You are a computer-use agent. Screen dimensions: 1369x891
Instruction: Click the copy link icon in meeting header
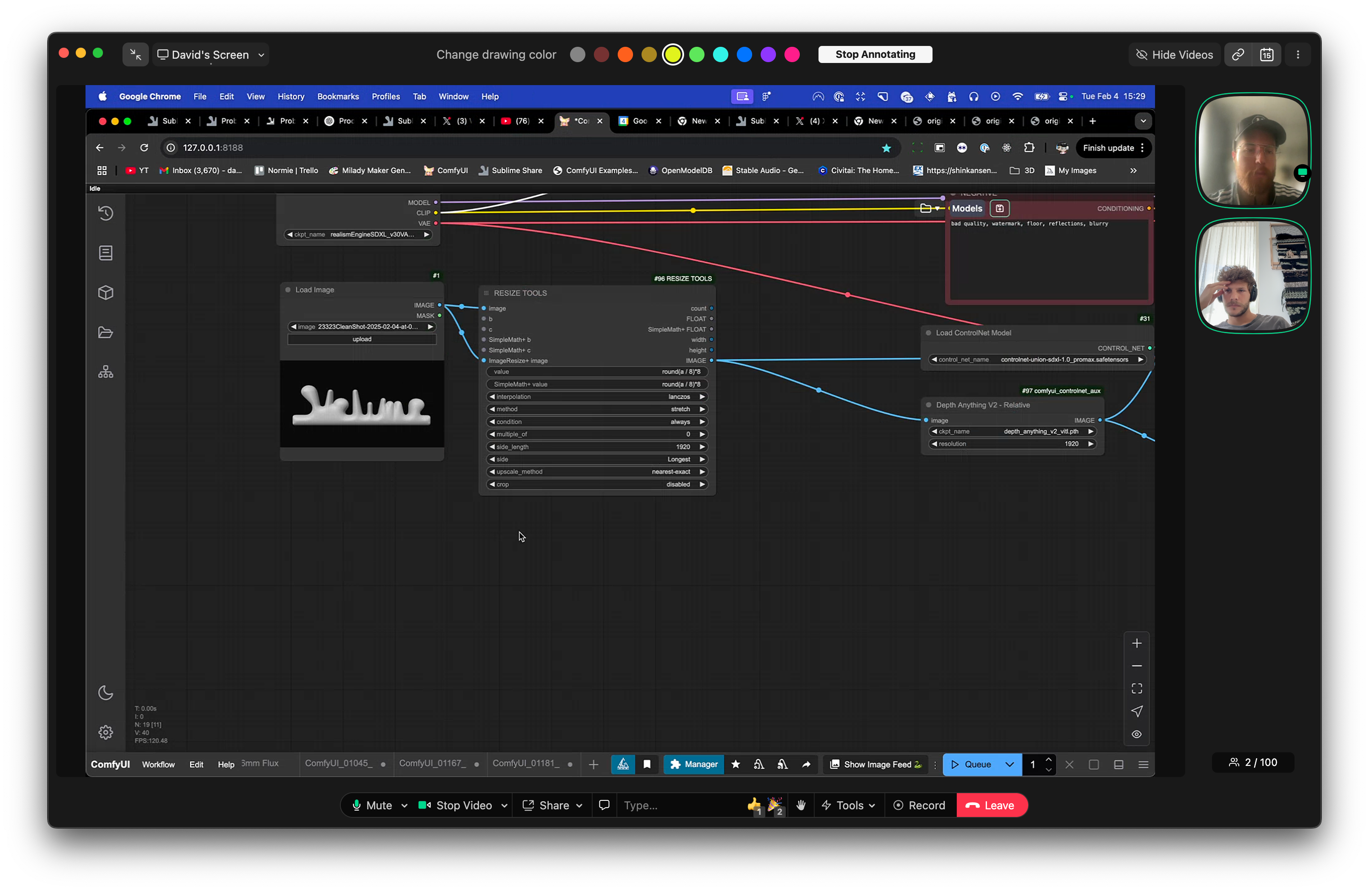1238,54
